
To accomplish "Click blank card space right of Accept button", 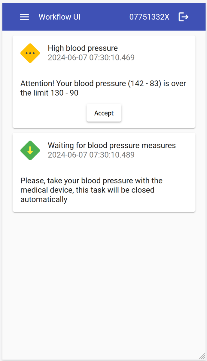I will point(156,113).
